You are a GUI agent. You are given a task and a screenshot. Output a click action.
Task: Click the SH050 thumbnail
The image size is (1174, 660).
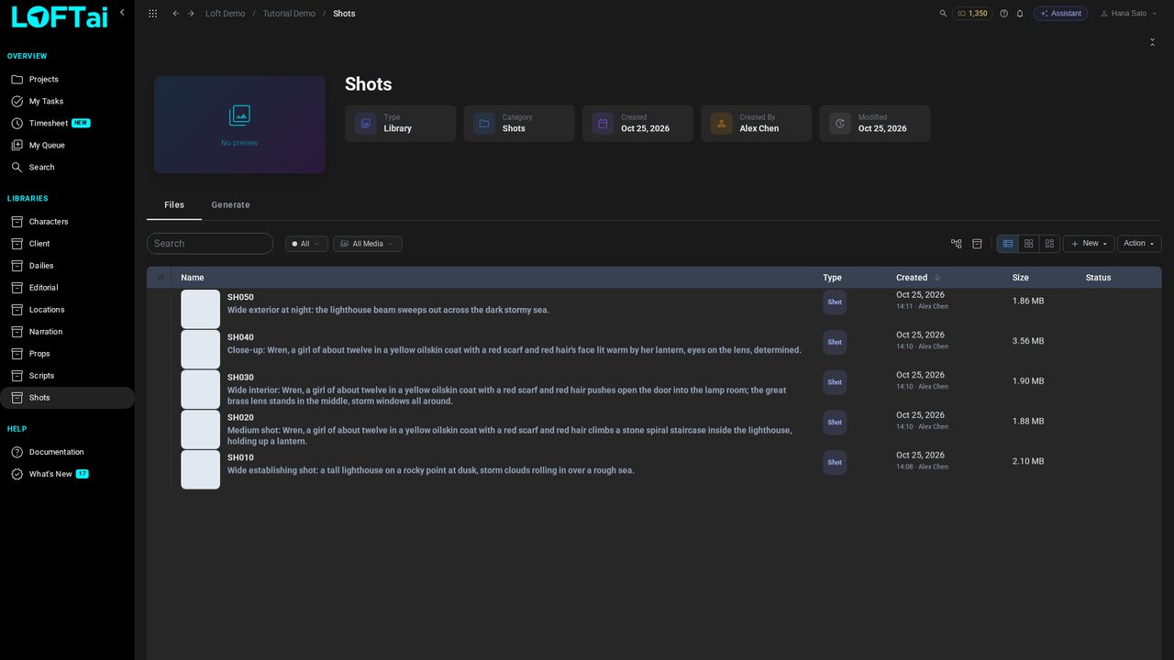200,309
